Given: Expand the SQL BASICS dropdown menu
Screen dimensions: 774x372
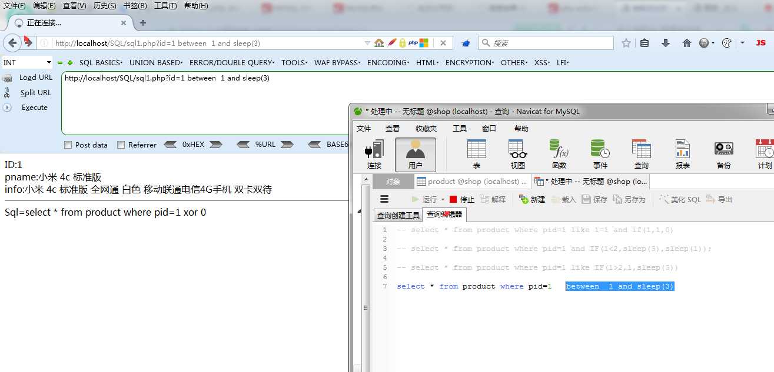Looking at the screenshot, I should click(101, 62).
